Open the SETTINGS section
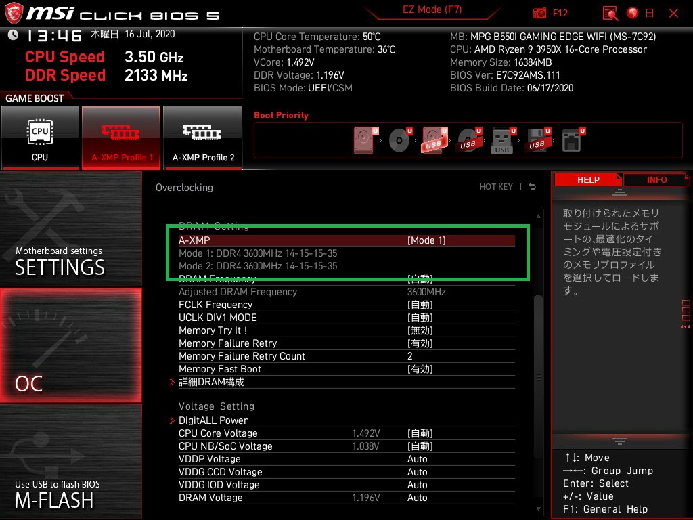693x520 pixels. tap(70, 229)
